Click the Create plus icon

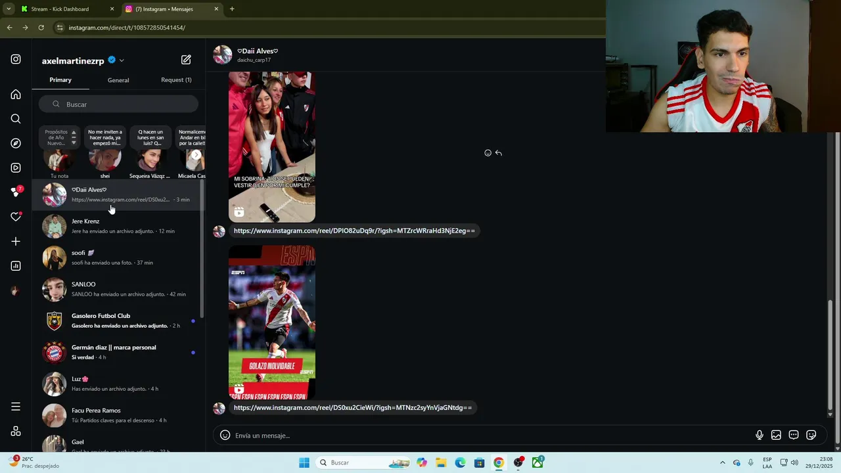[x=16, y=241]
